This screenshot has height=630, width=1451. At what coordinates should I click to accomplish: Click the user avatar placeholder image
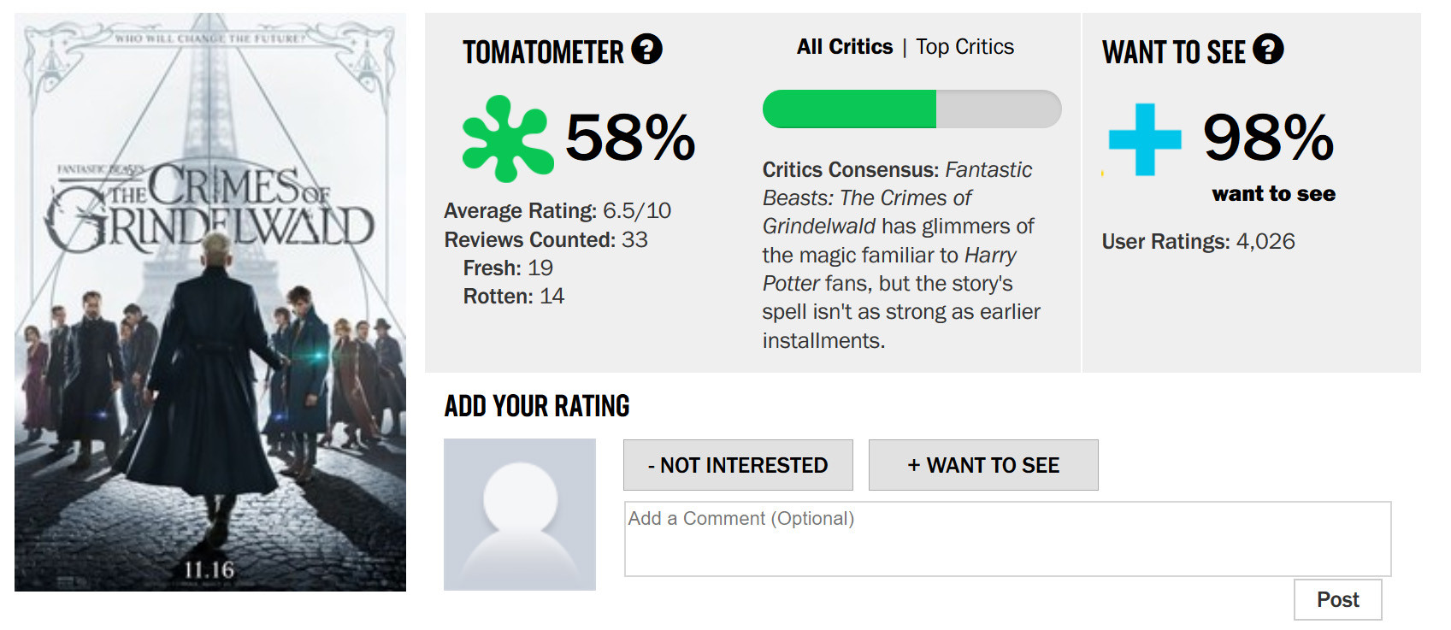coord(520,515)
